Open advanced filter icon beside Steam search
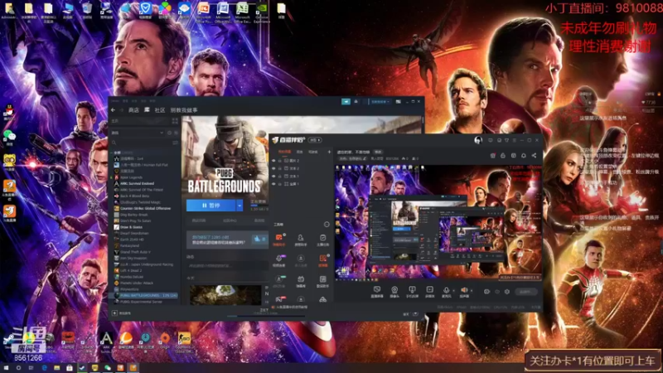This screenshot has height=373, width=663. 175,143
